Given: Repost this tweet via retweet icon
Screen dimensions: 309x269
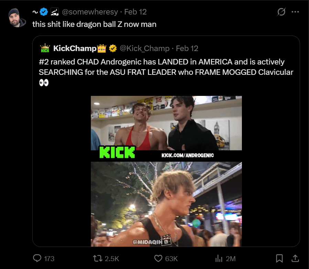Looking at the screenshot, I should (98, 258).
